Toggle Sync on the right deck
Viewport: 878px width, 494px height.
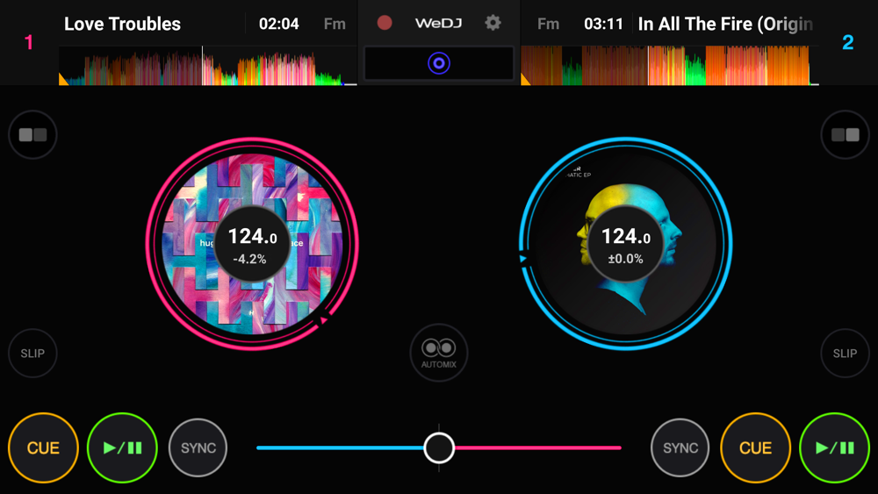point(680,447)
